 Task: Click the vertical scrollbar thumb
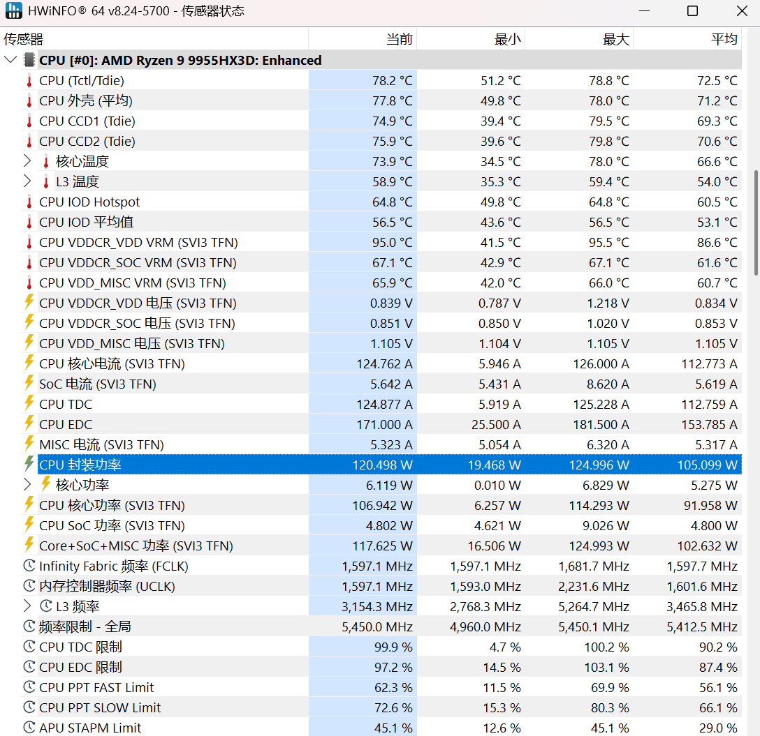[755, 223]
